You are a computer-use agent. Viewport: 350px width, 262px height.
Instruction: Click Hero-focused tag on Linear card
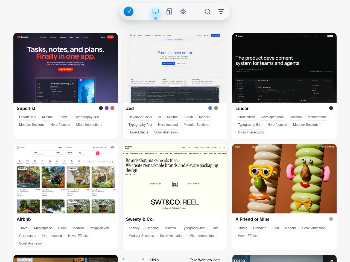[277, 125]
